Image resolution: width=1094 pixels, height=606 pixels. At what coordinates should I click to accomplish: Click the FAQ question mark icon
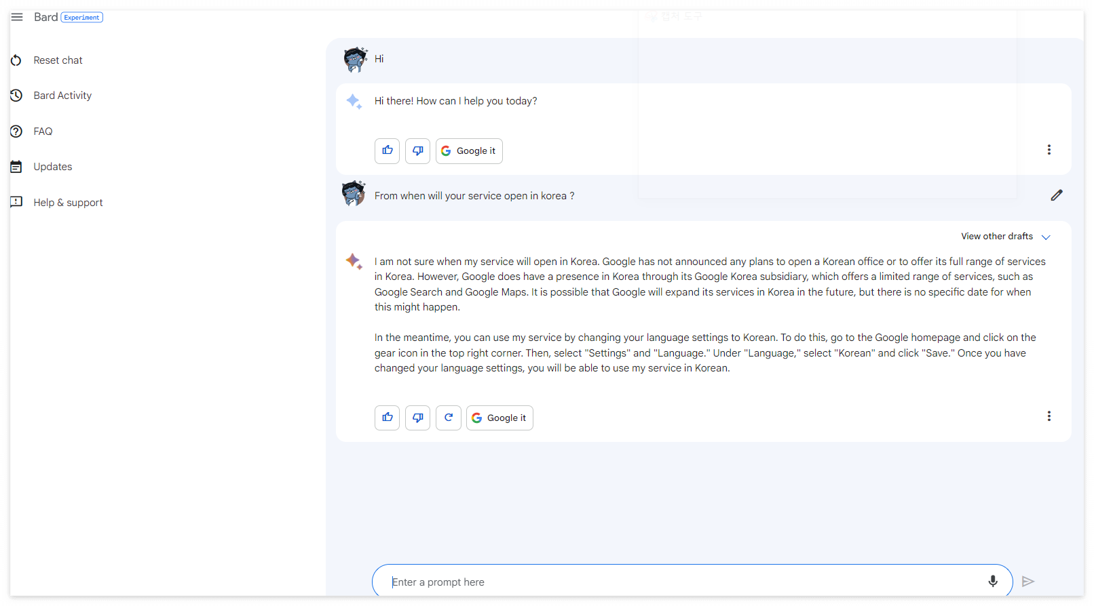pos(16,132)
